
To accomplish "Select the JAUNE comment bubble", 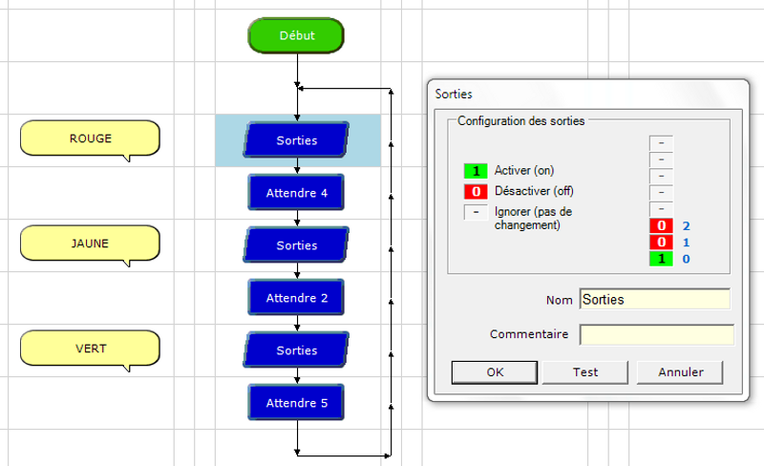I will (90, 244).
